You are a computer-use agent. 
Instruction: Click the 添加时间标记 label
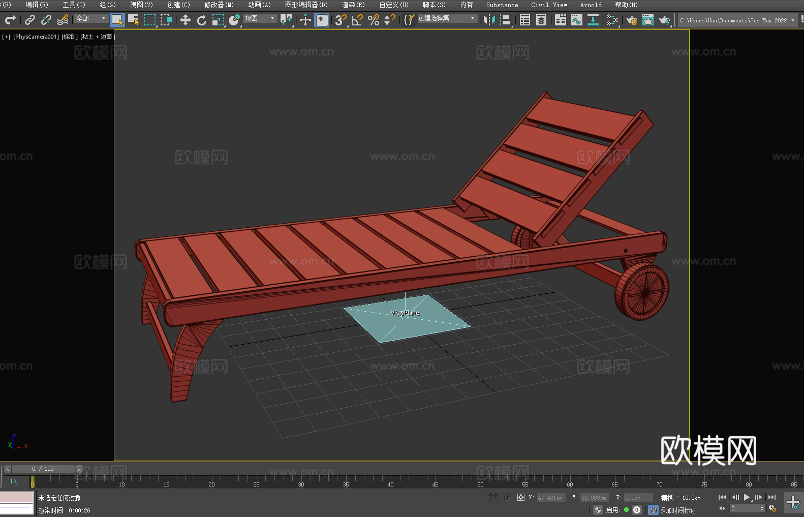tap(677, 510)
